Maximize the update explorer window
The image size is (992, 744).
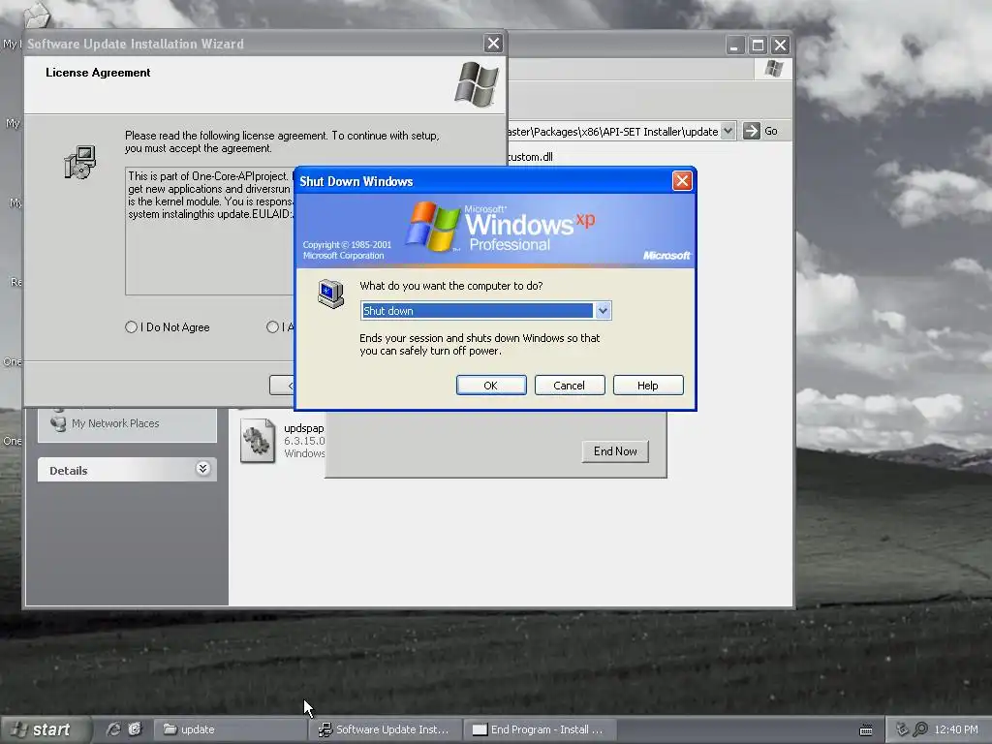click(x=758, y=45)
